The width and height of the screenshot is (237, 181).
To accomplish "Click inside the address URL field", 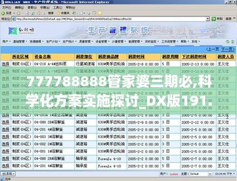I will [x=110, y=19].
